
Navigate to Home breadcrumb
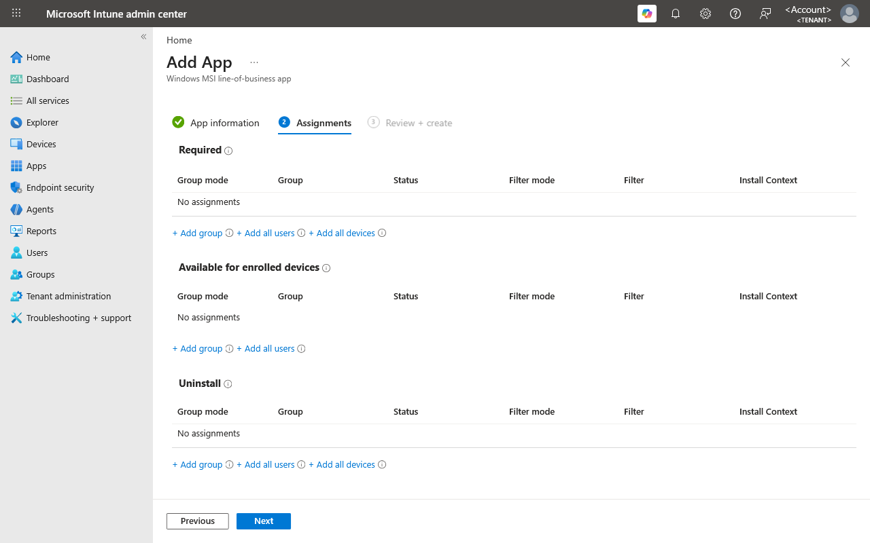click(179, 40)
